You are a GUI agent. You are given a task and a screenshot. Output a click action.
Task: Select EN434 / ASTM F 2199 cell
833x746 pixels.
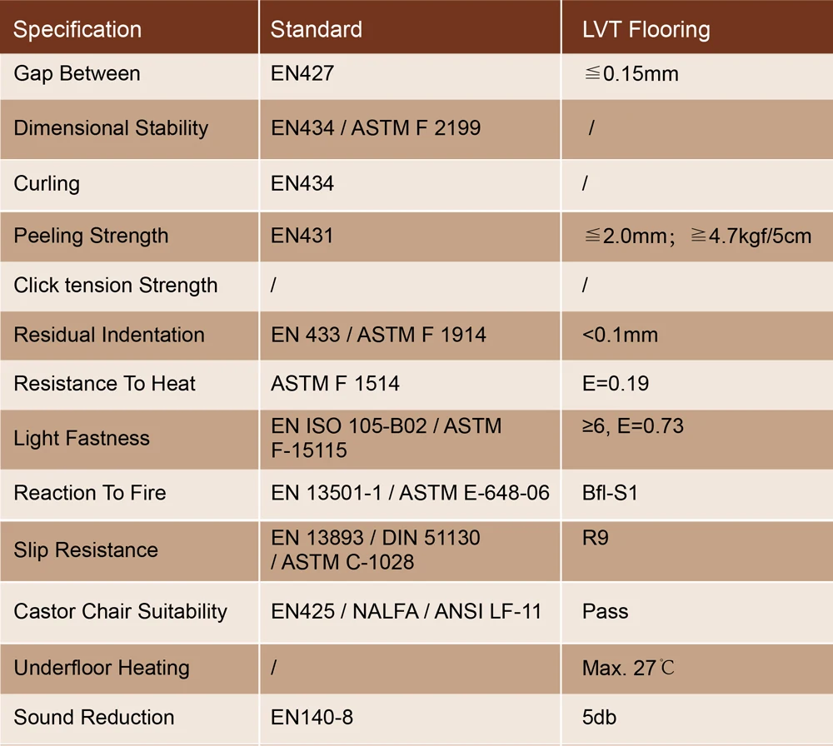(376, 128)
